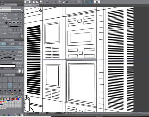Click the scale and rotate transform icon
149x117 pixels.
point(67,2)
